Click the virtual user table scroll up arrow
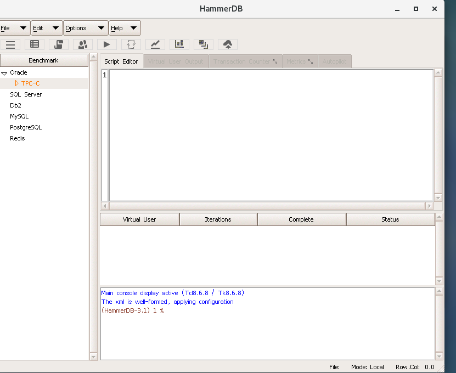This screenshot has height=373, width=456. point(440,217)
